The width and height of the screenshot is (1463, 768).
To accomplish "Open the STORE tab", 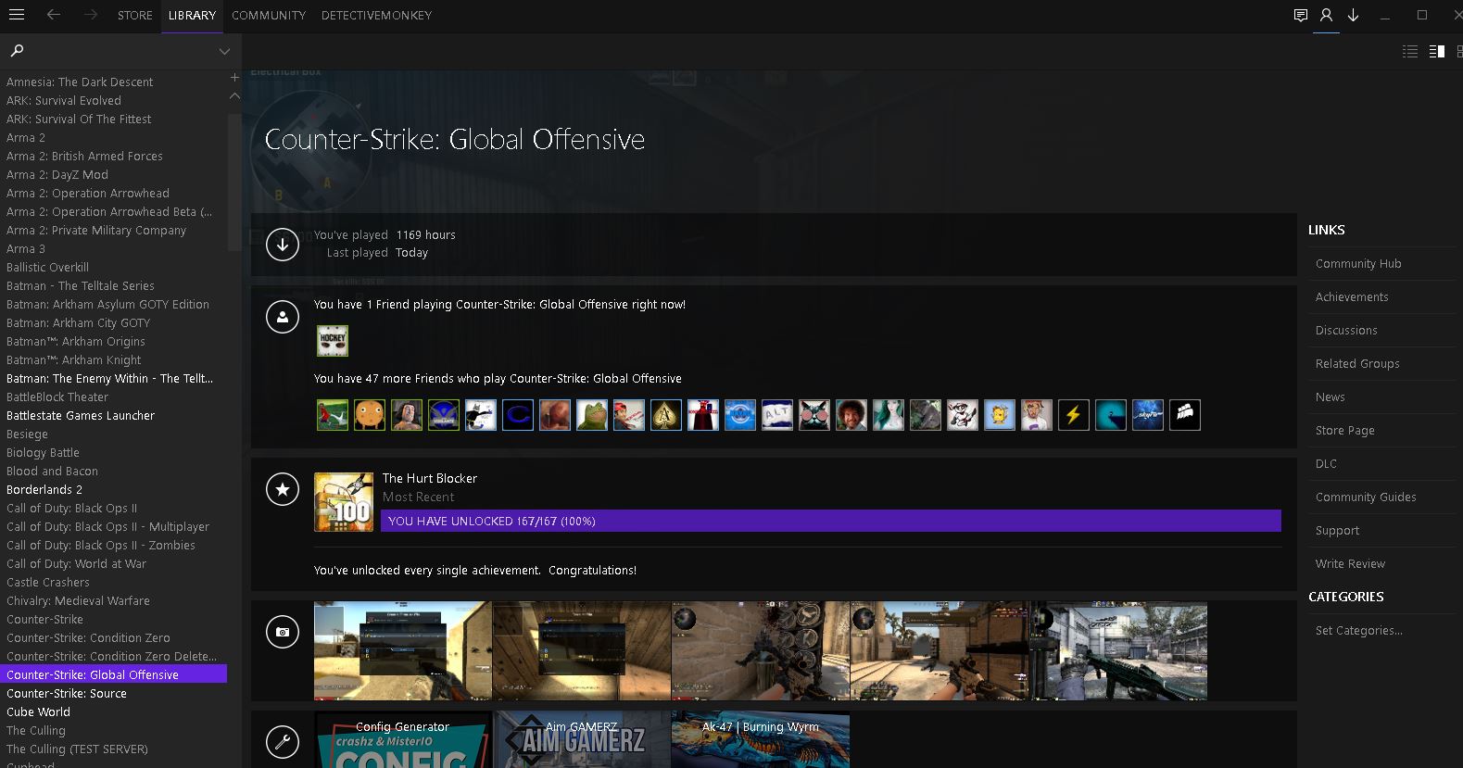I will (x=135, y=16).
